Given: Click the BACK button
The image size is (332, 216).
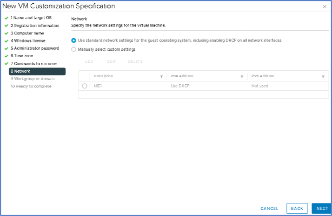Looking at the screenshot, I should coord(297,209).
